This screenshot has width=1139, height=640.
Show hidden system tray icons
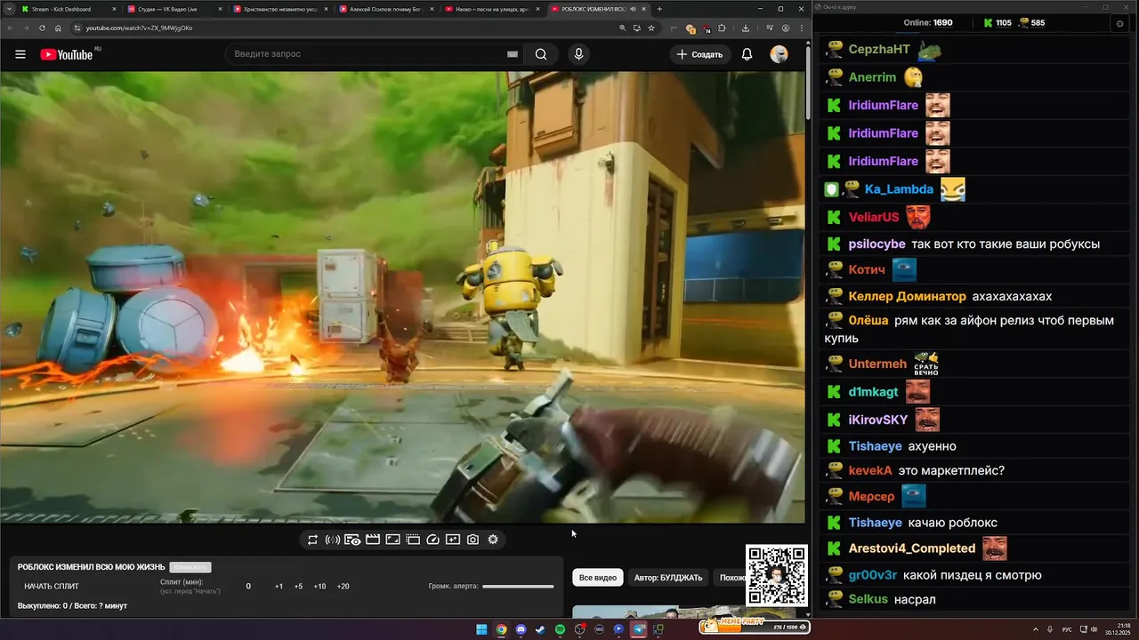1036,629
